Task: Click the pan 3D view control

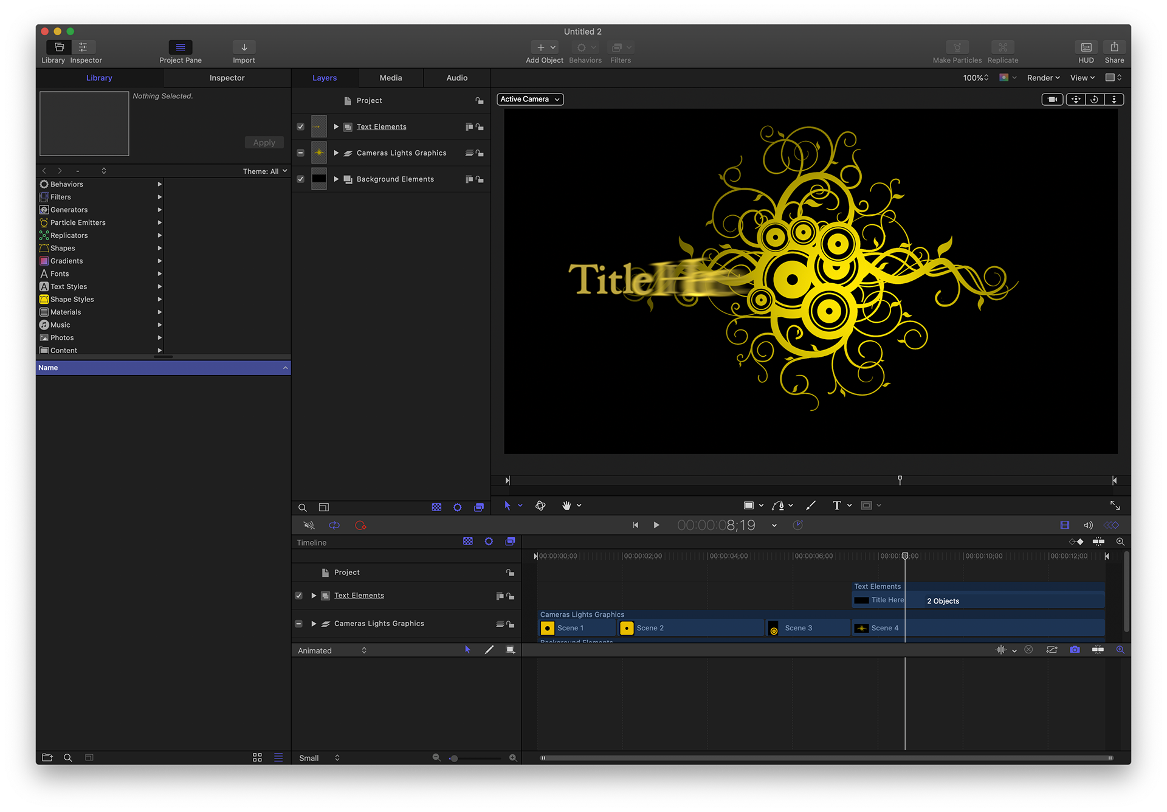Action: click(x=1075, y=99)
